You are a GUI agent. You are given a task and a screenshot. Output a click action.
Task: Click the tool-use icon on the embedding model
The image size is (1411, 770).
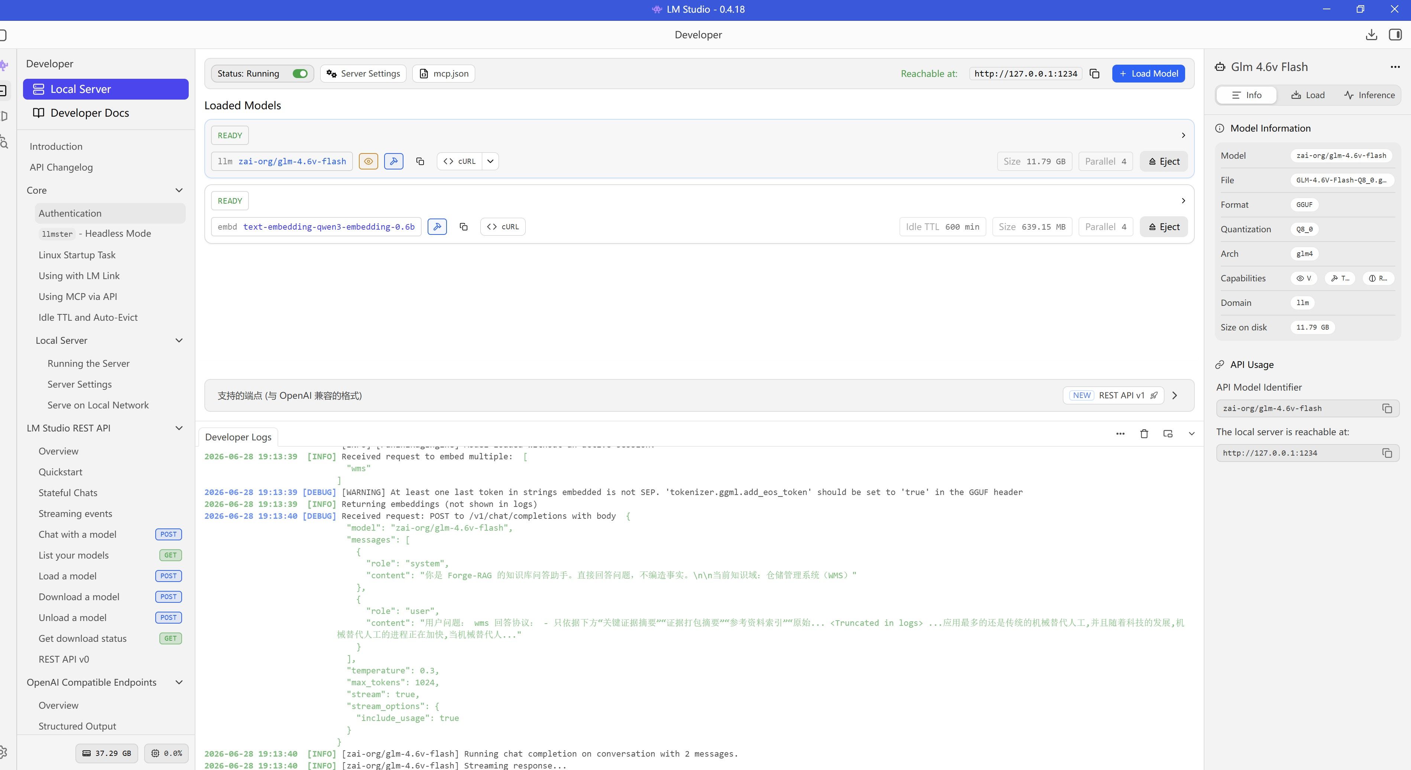click(437, 227)
